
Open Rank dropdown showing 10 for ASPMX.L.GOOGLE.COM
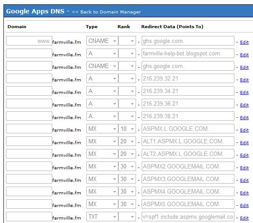tap(127, 129)
